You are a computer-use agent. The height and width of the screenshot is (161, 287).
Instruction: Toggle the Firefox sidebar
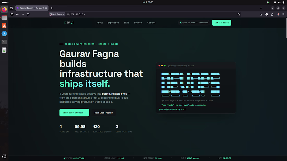pyautogui.click(x=12, y=14)
